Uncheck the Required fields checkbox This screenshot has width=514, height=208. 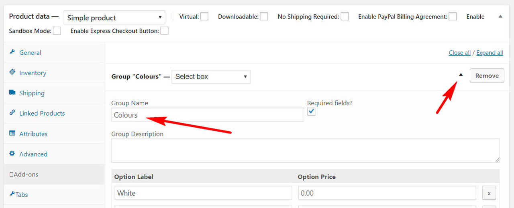pyautogui.click(x=311, y=112)
